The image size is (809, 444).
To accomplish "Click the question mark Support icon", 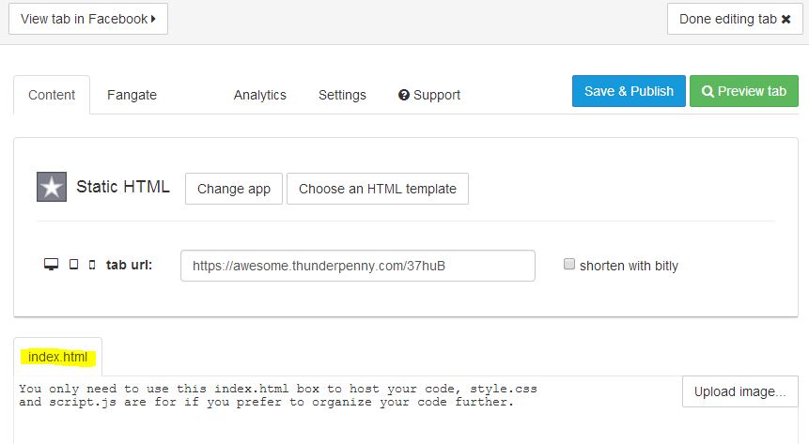I will pos(404,95).
